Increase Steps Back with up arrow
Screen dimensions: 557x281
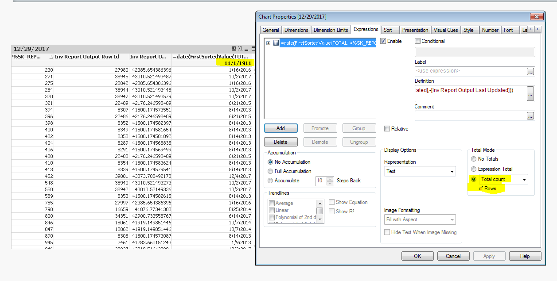coord(330,178)
